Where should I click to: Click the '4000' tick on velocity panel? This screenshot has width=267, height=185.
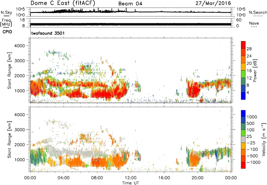(x=19, y=115)
